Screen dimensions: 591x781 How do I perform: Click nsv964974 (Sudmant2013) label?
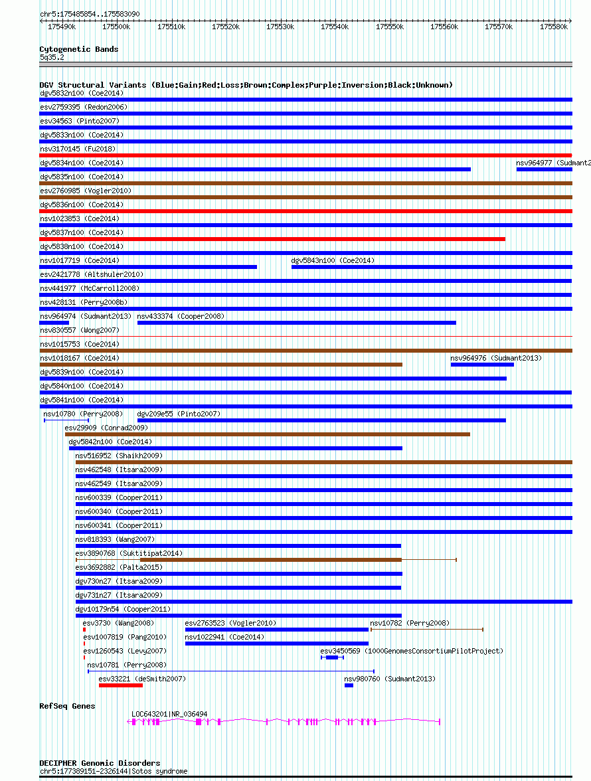[x=86, y=316]
